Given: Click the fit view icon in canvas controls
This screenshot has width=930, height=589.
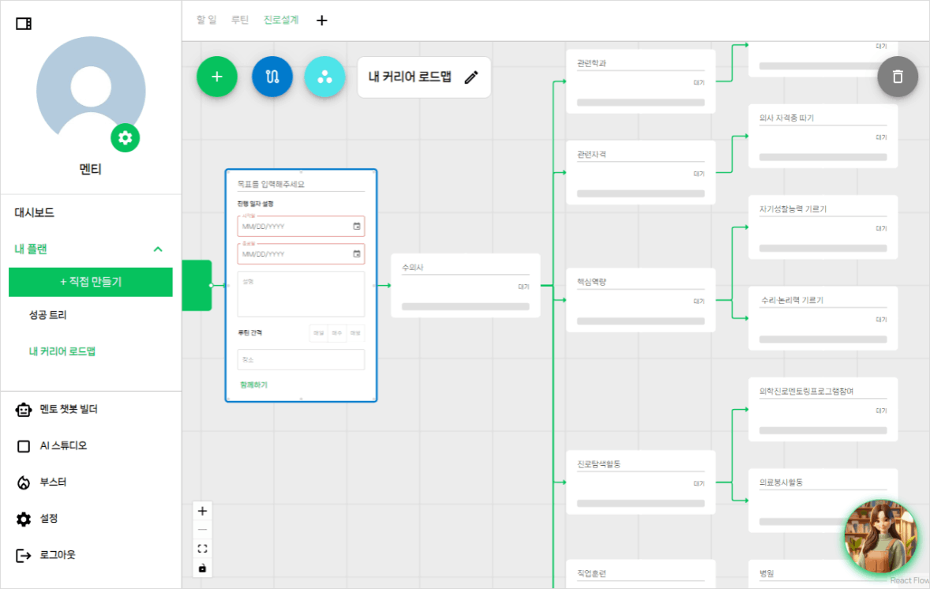Looking at the screenshot, I should 202,549.
